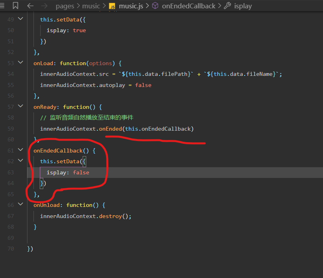Go forward with the right arrow
Image resolution: width=323 pixels, height=278 pixels.
pyautogui.click(x=44, y=6)
